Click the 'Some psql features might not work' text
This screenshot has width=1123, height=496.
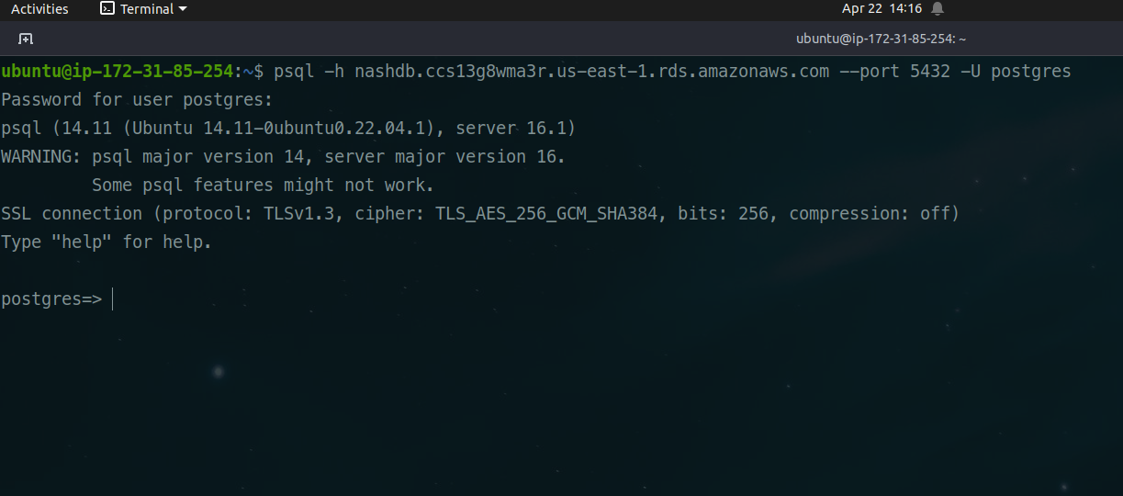263,185
